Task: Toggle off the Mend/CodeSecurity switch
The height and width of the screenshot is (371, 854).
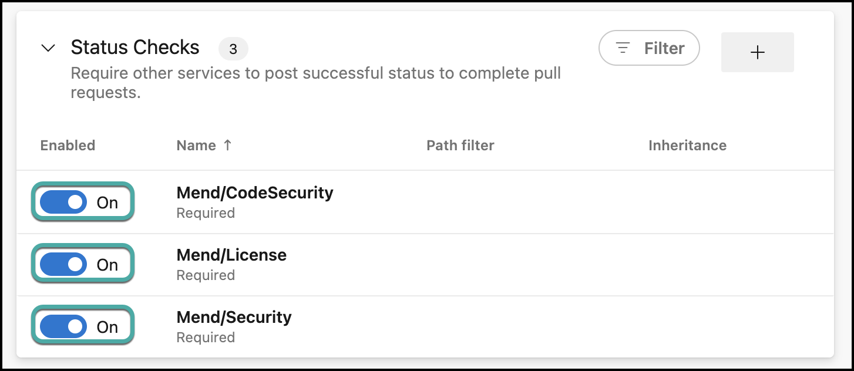Action: pyautogui.click(x=63, y=203)
